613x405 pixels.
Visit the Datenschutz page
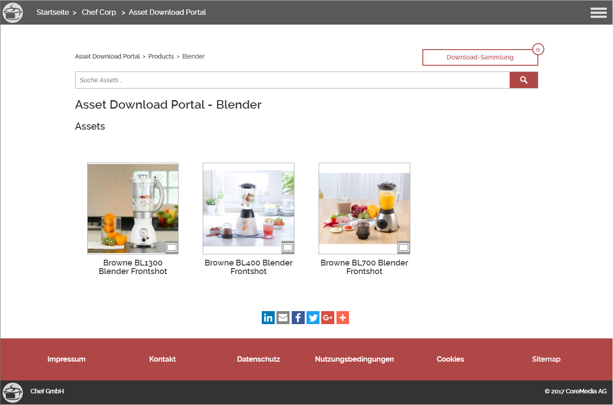(x=258, y=359)
